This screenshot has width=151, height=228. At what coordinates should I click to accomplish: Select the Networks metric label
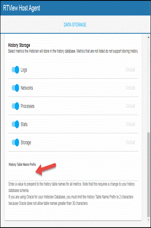point(27,88)
